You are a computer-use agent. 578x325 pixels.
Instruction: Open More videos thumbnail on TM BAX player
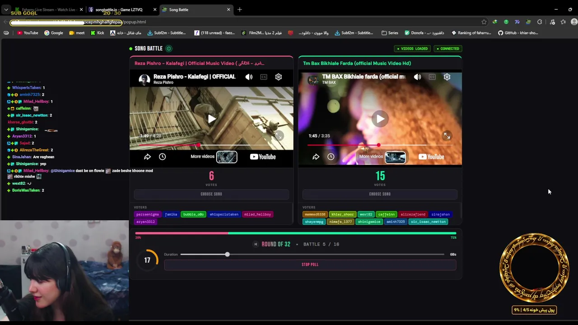tap(395, 157)
